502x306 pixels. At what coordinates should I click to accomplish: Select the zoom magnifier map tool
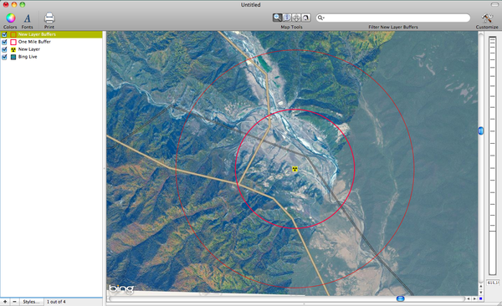coord(277,18)
